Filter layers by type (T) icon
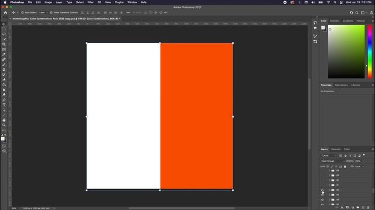The width and height of the screenshot is (375, 210). [350, 156]
